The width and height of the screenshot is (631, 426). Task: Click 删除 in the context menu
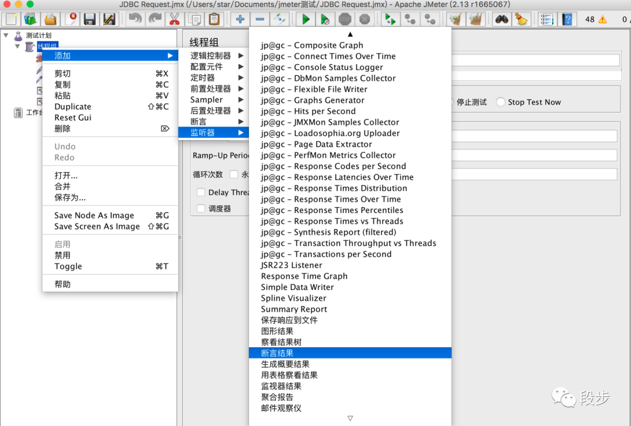coord(110,128)
